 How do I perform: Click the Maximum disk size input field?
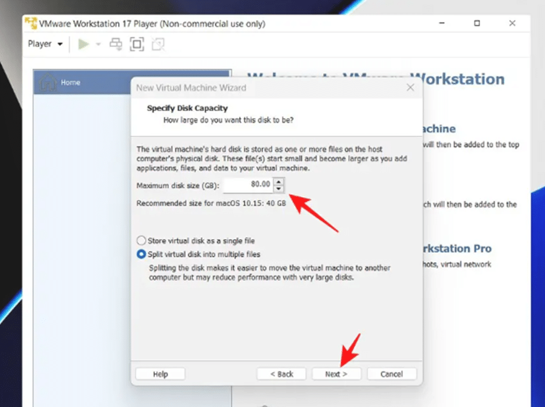click(248, 184)
